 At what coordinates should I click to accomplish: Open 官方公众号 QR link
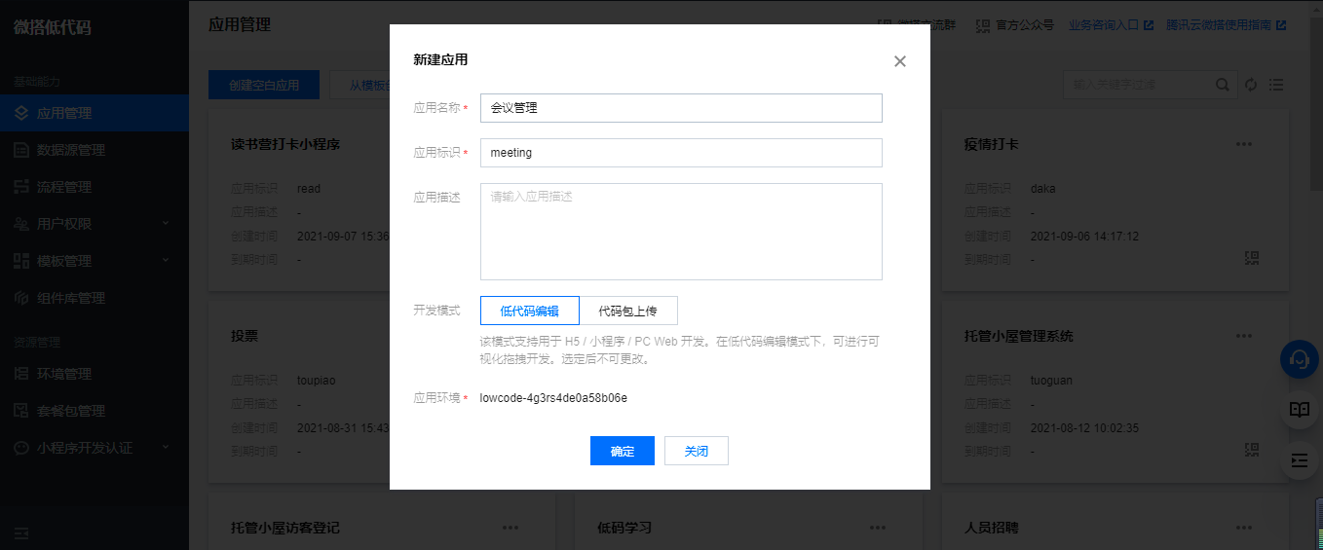click(1014, 25)
